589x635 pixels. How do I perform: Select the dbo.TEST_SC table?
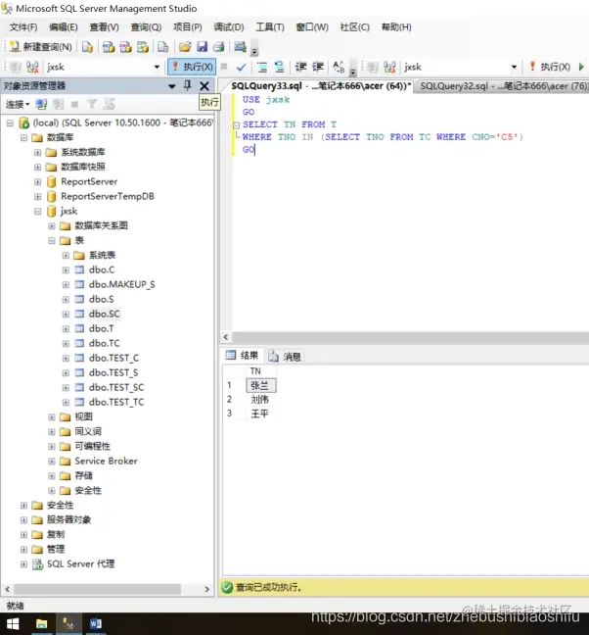point(116,387)
